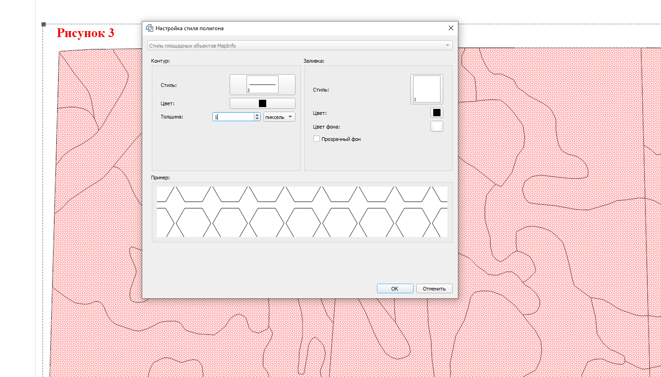Screen dimensions: 661x377
Task: Pick the Цвет фона white color swatch
Action: tap(436, 127)
